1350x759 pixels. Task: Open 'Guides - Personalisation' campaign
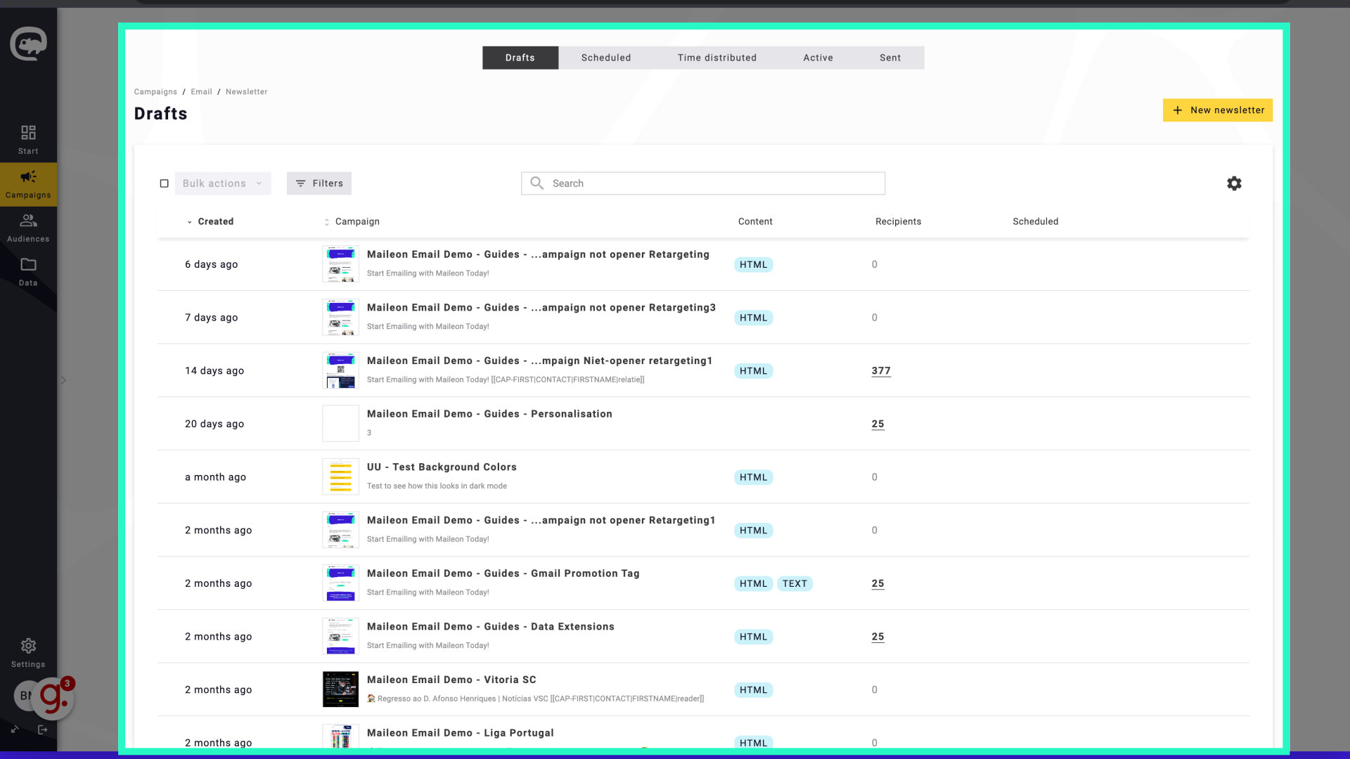coord(489,414)
